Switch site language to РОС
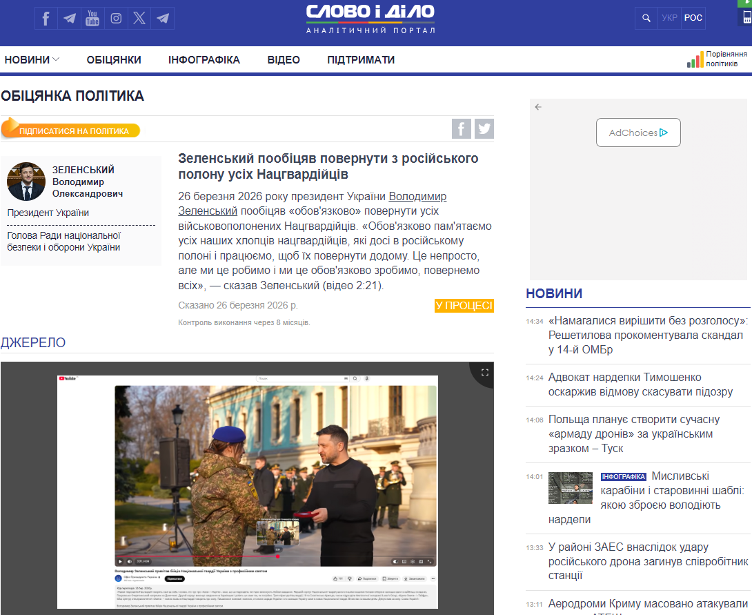 [693, 18]
